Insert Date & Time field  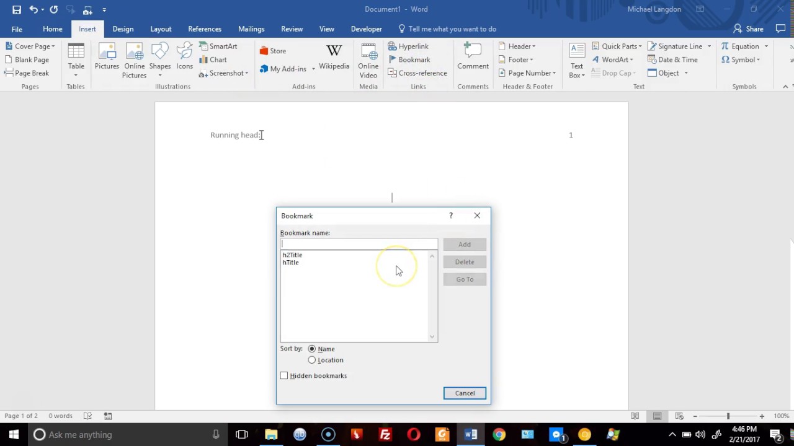coord(672,59)
